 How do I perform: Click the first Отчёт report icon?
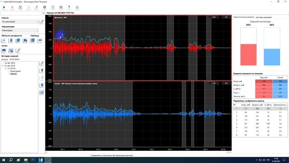(4, 50)
